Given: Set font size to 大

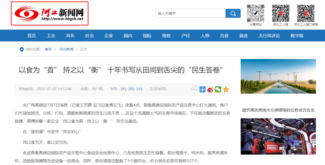Looking at the screenshot, I should tap(123, 89).
